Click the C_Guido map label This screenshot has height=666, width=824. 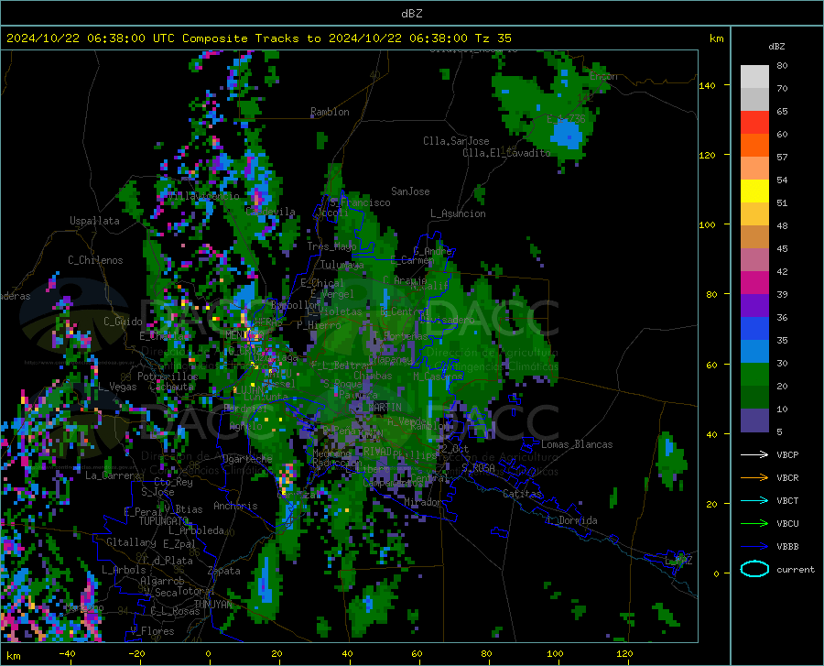[x=123, y=322]
